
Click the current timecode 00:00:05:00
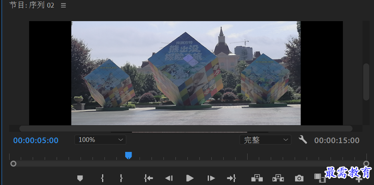36,140
